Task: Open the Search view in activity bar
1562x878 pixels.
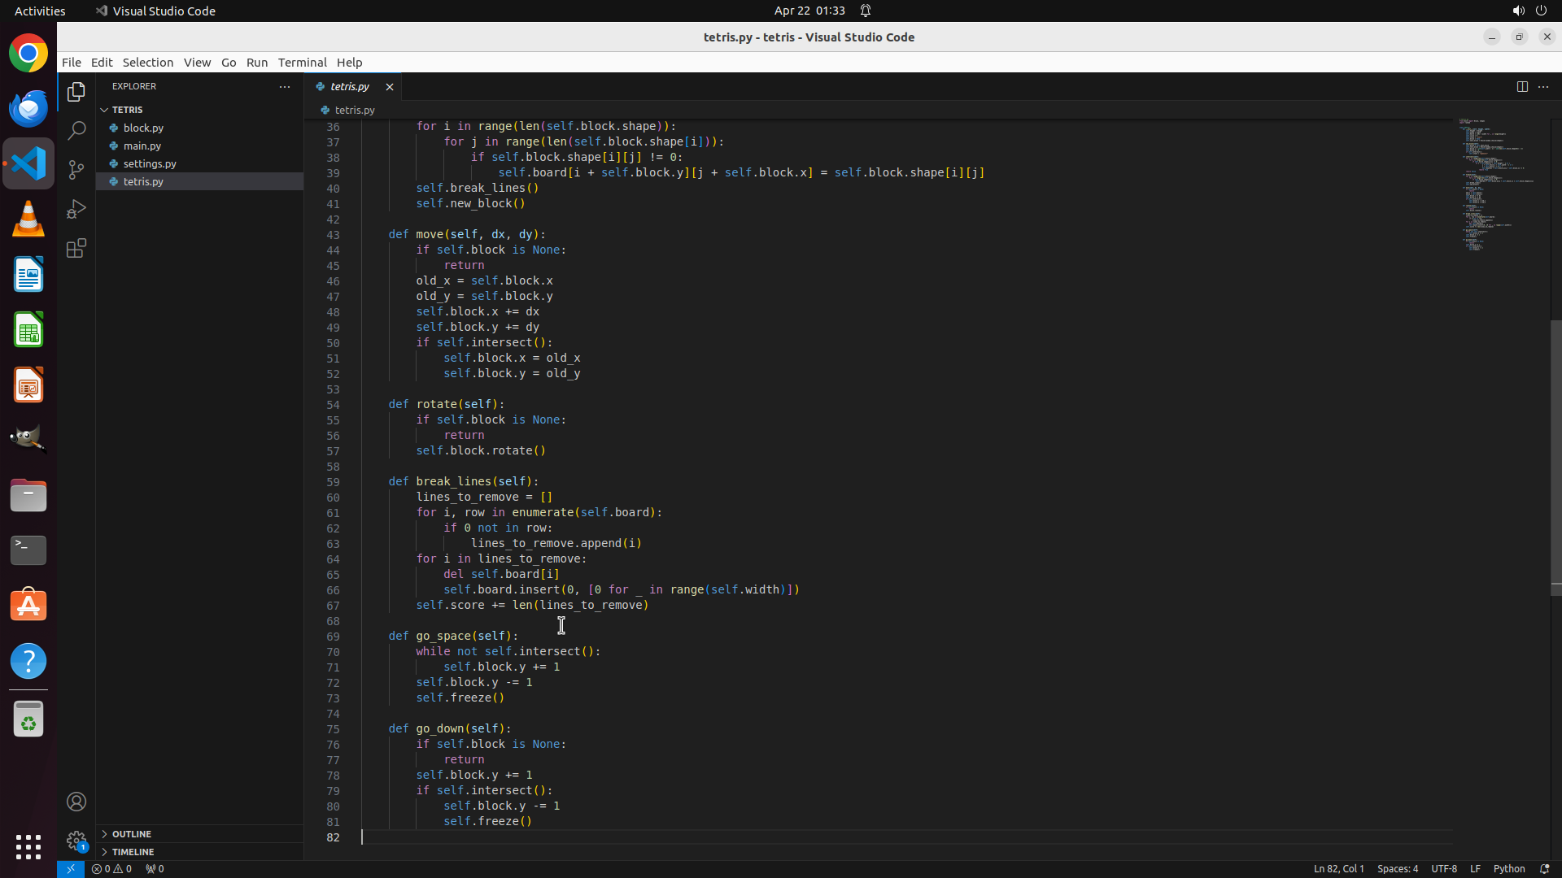Action: click(76, 131)
